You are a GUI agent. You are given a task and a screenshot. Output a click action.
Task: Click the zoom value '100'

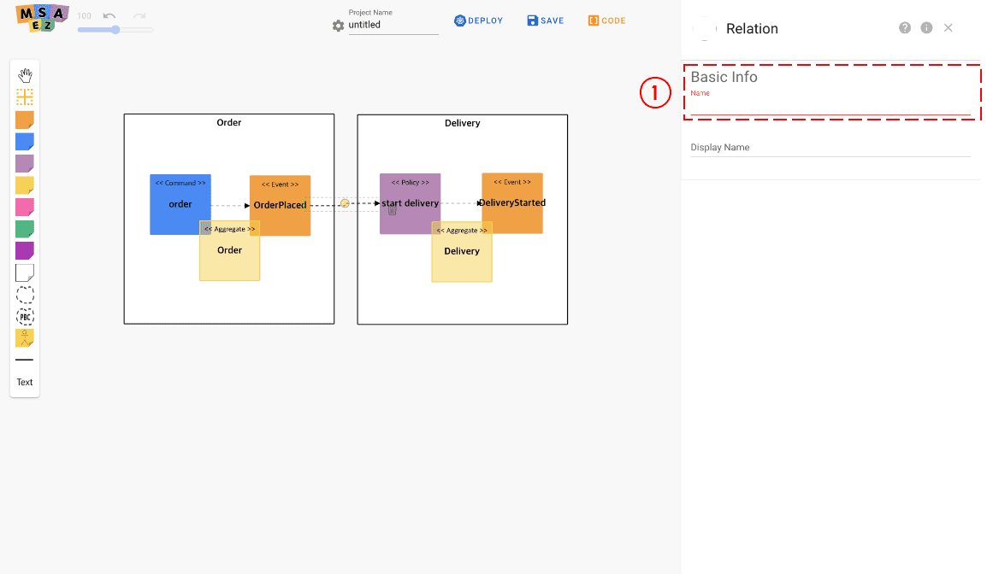pyautogui.click(x=84, y=16)
